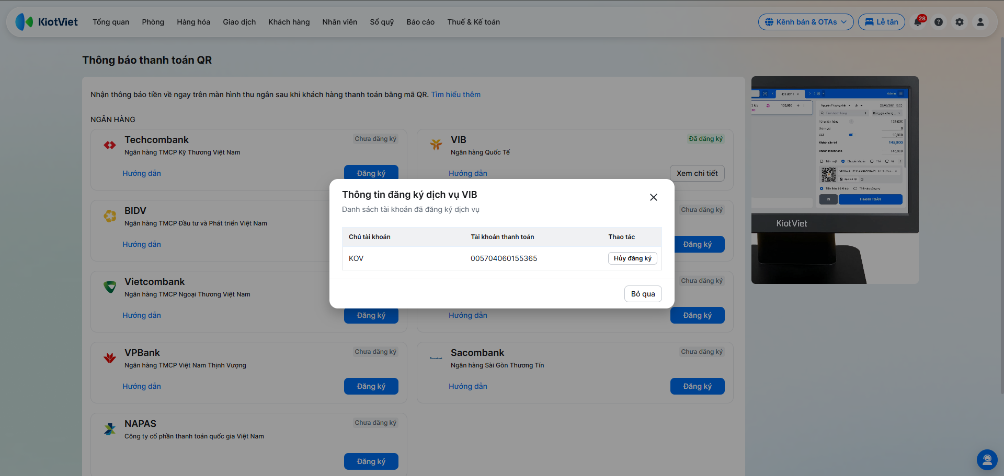1004x476 pixels.
Task: Register Sacombank with Đăng ký
Action: point(698,386)
